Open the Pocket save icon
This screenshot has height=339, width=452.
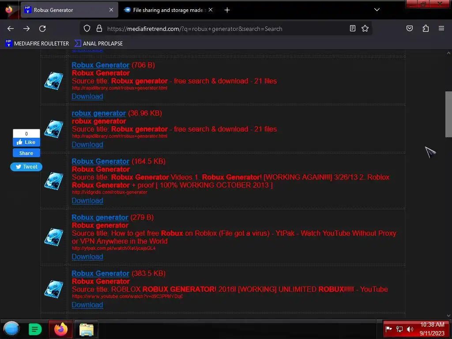click(410, 28)
